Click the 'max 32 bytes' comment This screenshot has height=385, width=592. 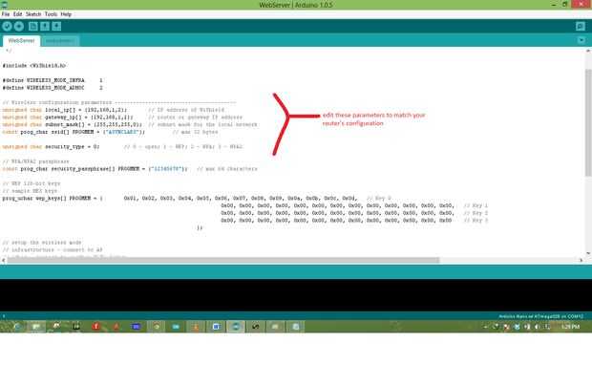pyautogui.click(x=195, y=132)
